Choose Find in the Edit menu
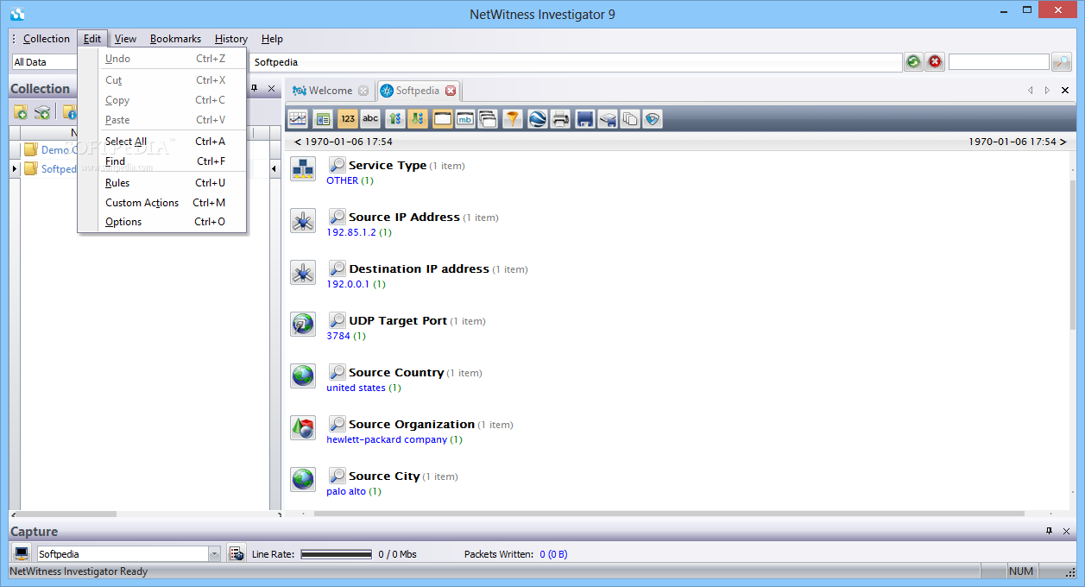Viewport: 1085px width, 587px height. (162, 161)
